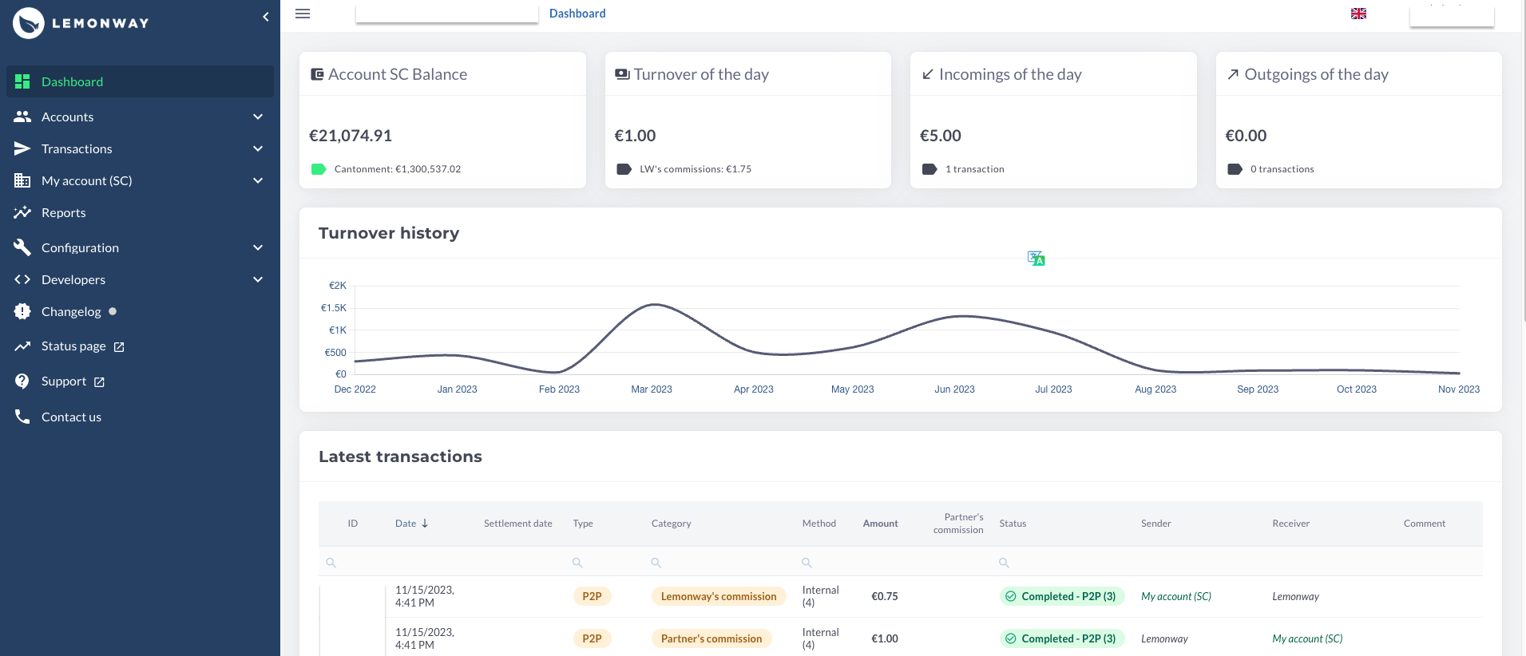1526x656 pixels.
Task: Collapse the sidebar with the left chevron
Action: 266,17
